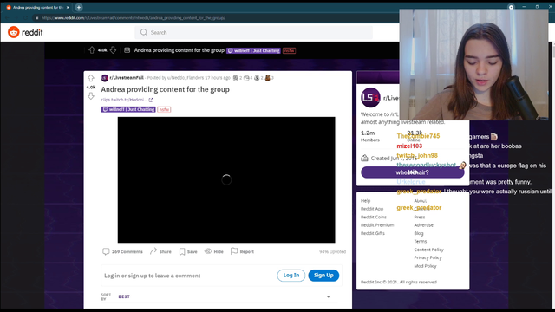Viewport: 555px width, 312px height.
Task: Open the 269 Comments section
Action: tap(122, 251)
